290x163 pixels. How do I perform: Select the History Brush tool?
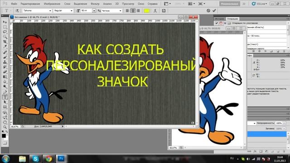coord(5,67)
